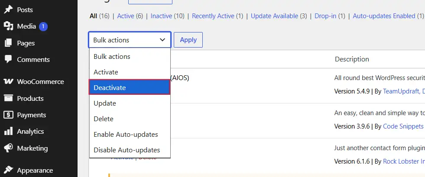Filter plugins by Update Available
The height and width of the screenshot is (177, 425).
coord(274,16)
